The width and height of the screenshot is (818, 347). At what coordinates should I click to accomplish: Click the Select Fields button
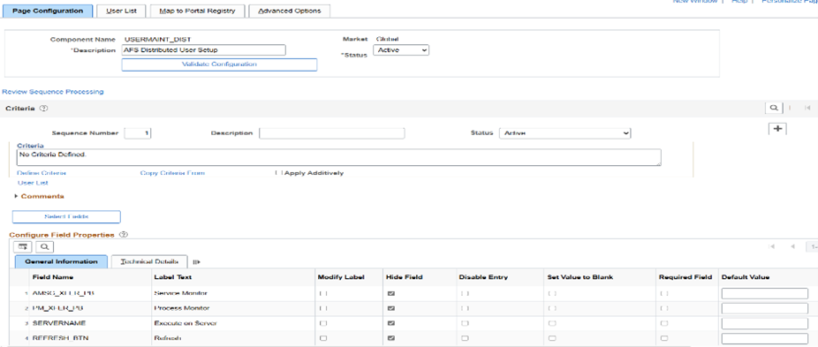pos(66,216)
